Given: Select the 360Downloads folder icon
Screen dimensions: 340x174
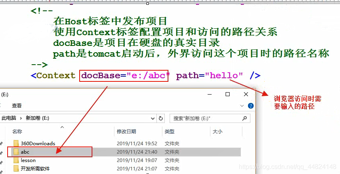Looking at the screenshot, I should coord(16,144).
